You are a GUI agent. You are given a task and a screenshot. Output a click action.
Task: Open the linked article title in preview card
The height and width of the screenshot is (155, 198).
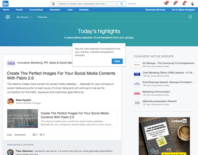(x=75, y=115)
